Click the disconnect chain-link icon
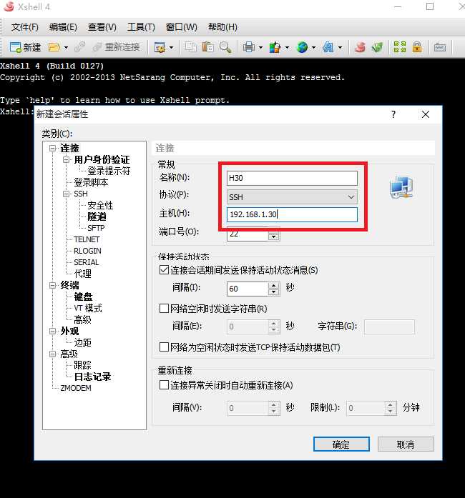Viewport: 465px width, 498px height. tap(80, 47)
